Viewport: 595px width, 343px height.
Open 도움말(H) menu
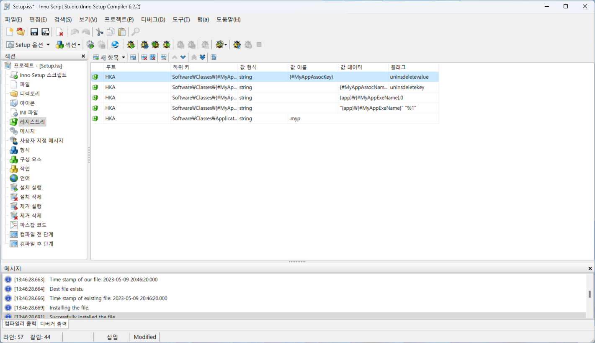[228, 20]
